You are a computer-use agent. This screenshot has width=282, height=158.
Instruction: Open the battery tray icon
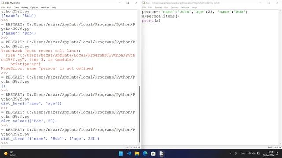tap(259, 154)
